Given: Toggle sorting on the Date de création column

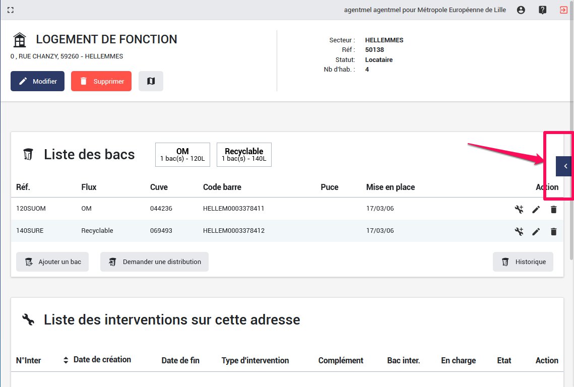Looking at the screenshot, I should [x=66, y=360].
